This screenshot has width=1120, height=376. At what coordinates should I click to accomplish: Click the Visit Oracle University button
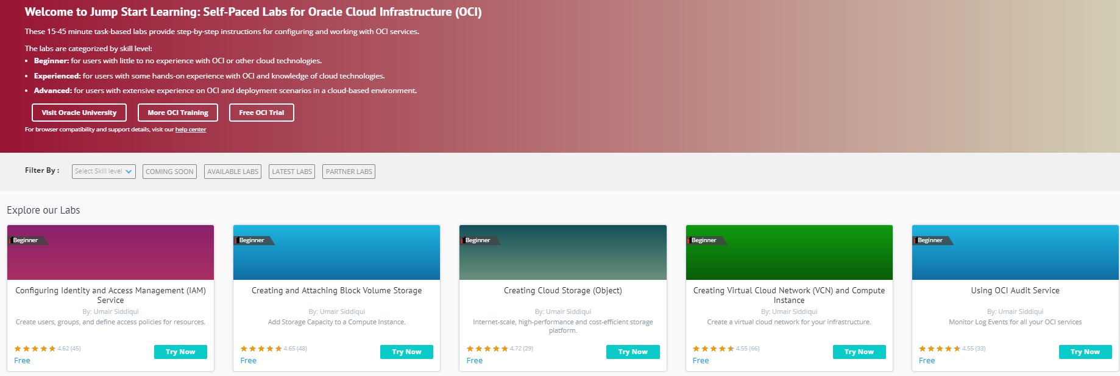point(79,113)
